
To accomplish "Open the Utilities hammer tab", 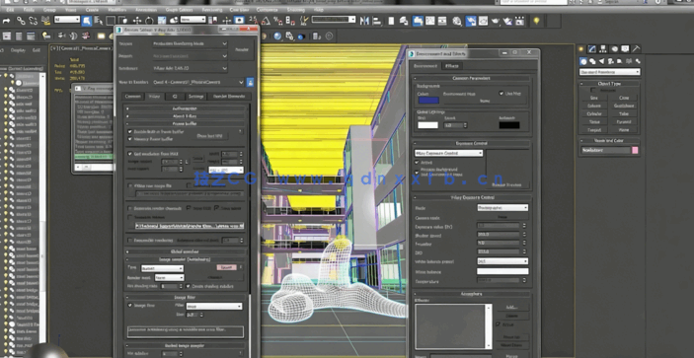I will 636,49.
